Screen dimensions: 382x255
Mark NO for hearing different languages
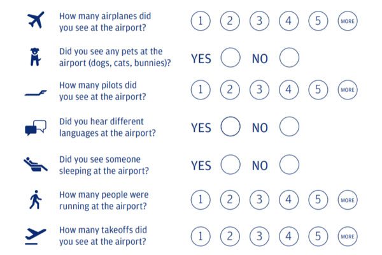[x=289, y=126]
